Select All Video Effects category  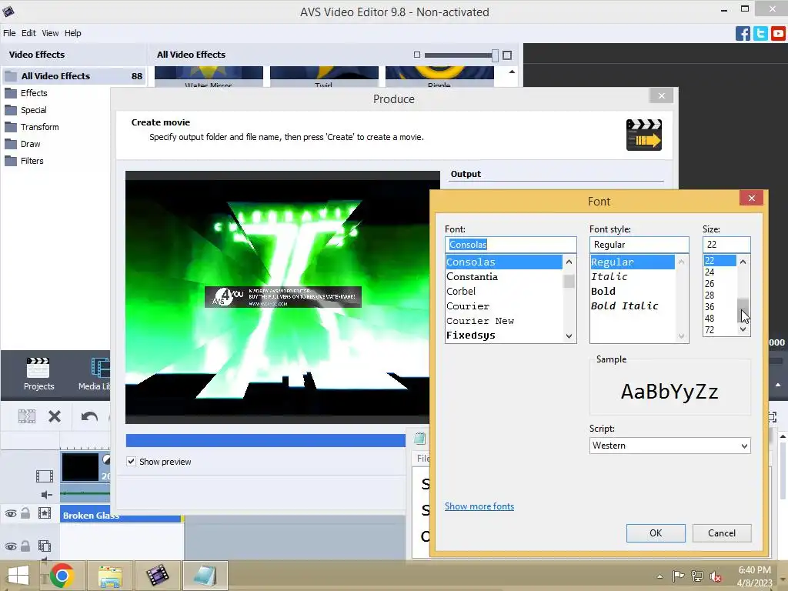click(74, 76)
